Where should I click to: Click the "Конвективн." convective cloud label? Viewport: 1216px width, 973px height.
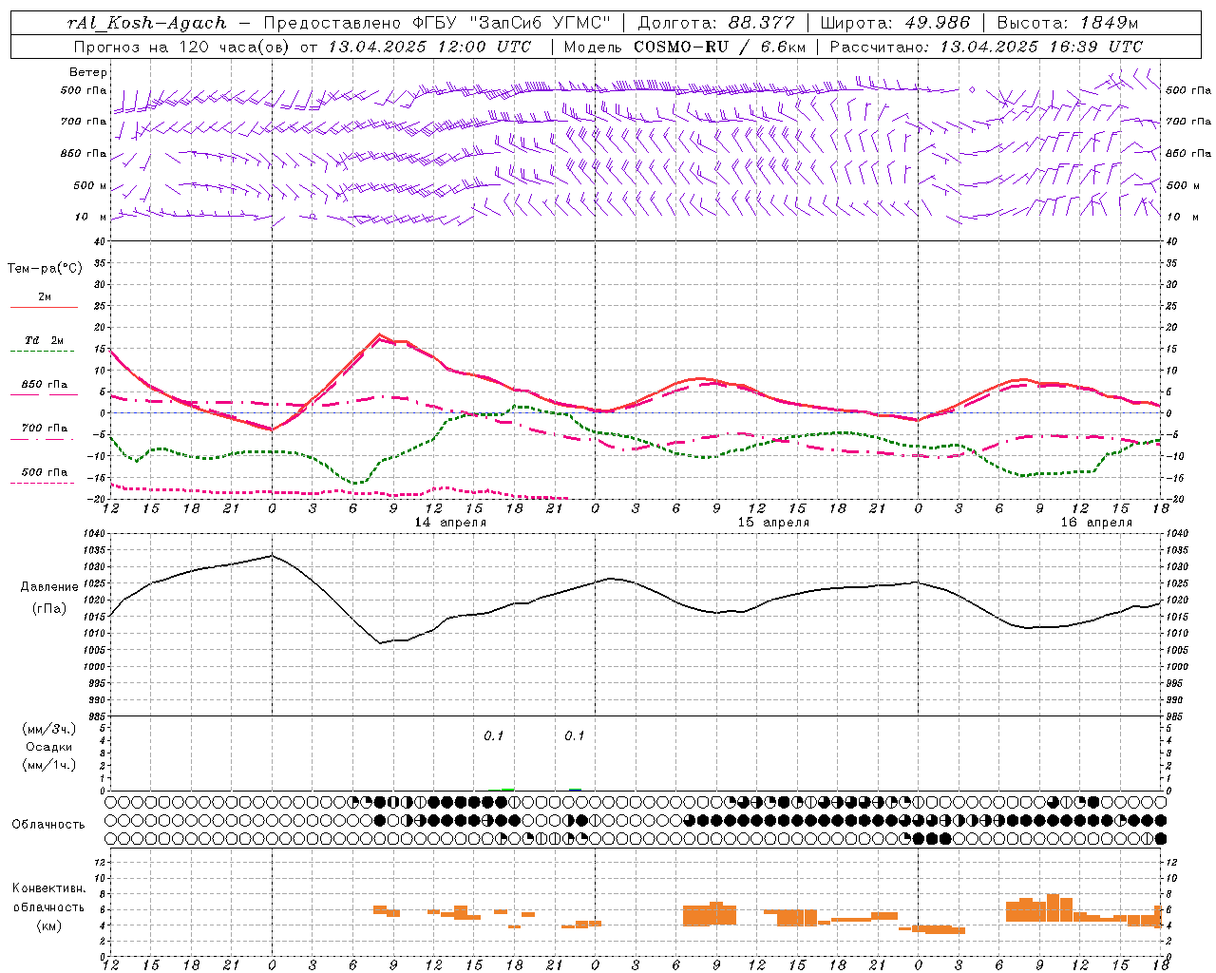tap(49, 888)
